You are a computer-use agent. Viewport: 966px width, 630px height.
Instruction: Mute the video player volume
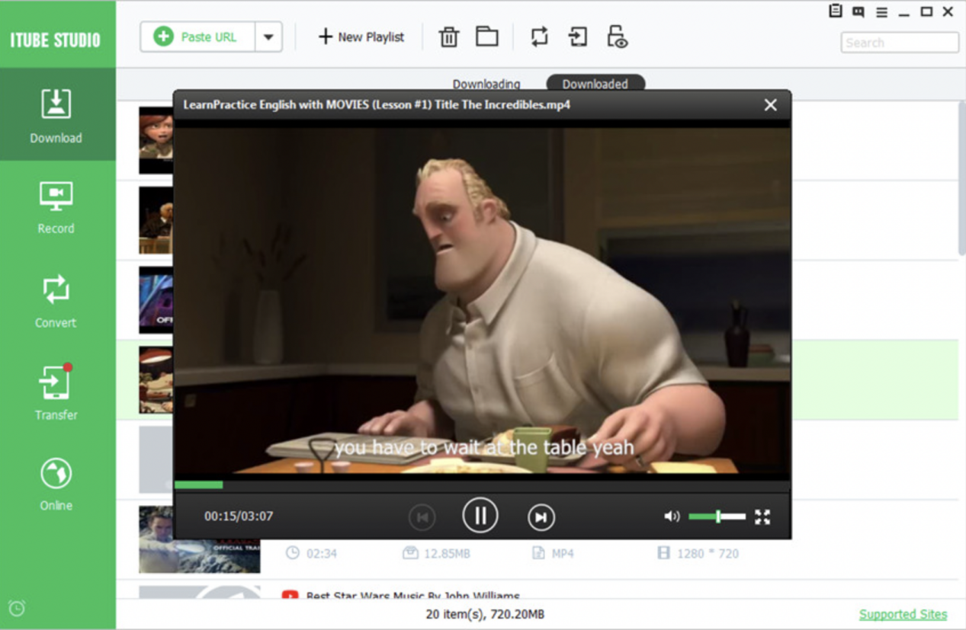click(671, 516)
